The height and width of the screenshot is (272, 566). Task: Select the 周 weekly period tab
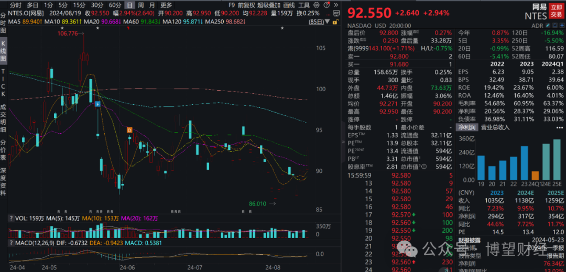click(141, 5)
